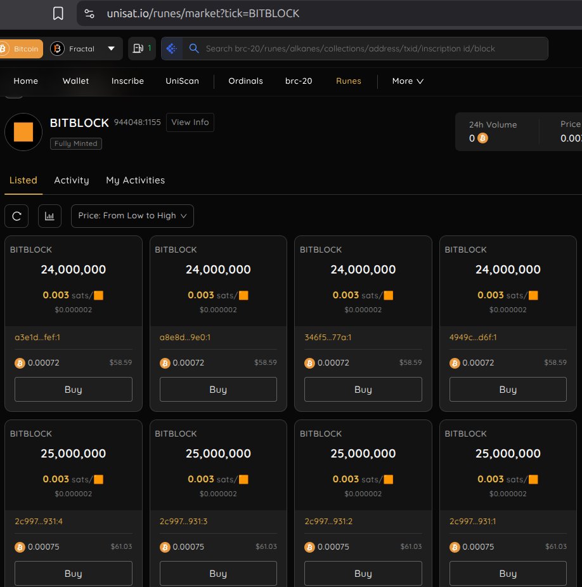Refresh the listings
Screen dimensions: 582x587
pyautogui.click(x=16, y=216)
